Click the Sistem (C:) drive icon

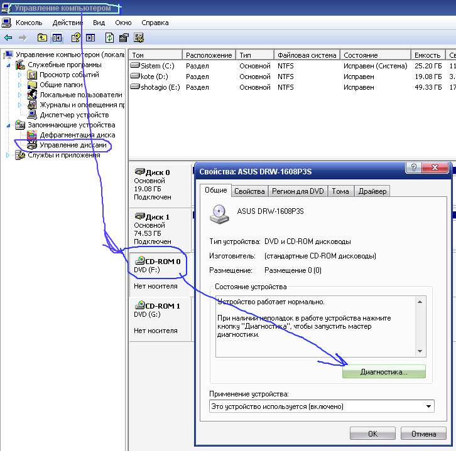click(x=135, y=65)
